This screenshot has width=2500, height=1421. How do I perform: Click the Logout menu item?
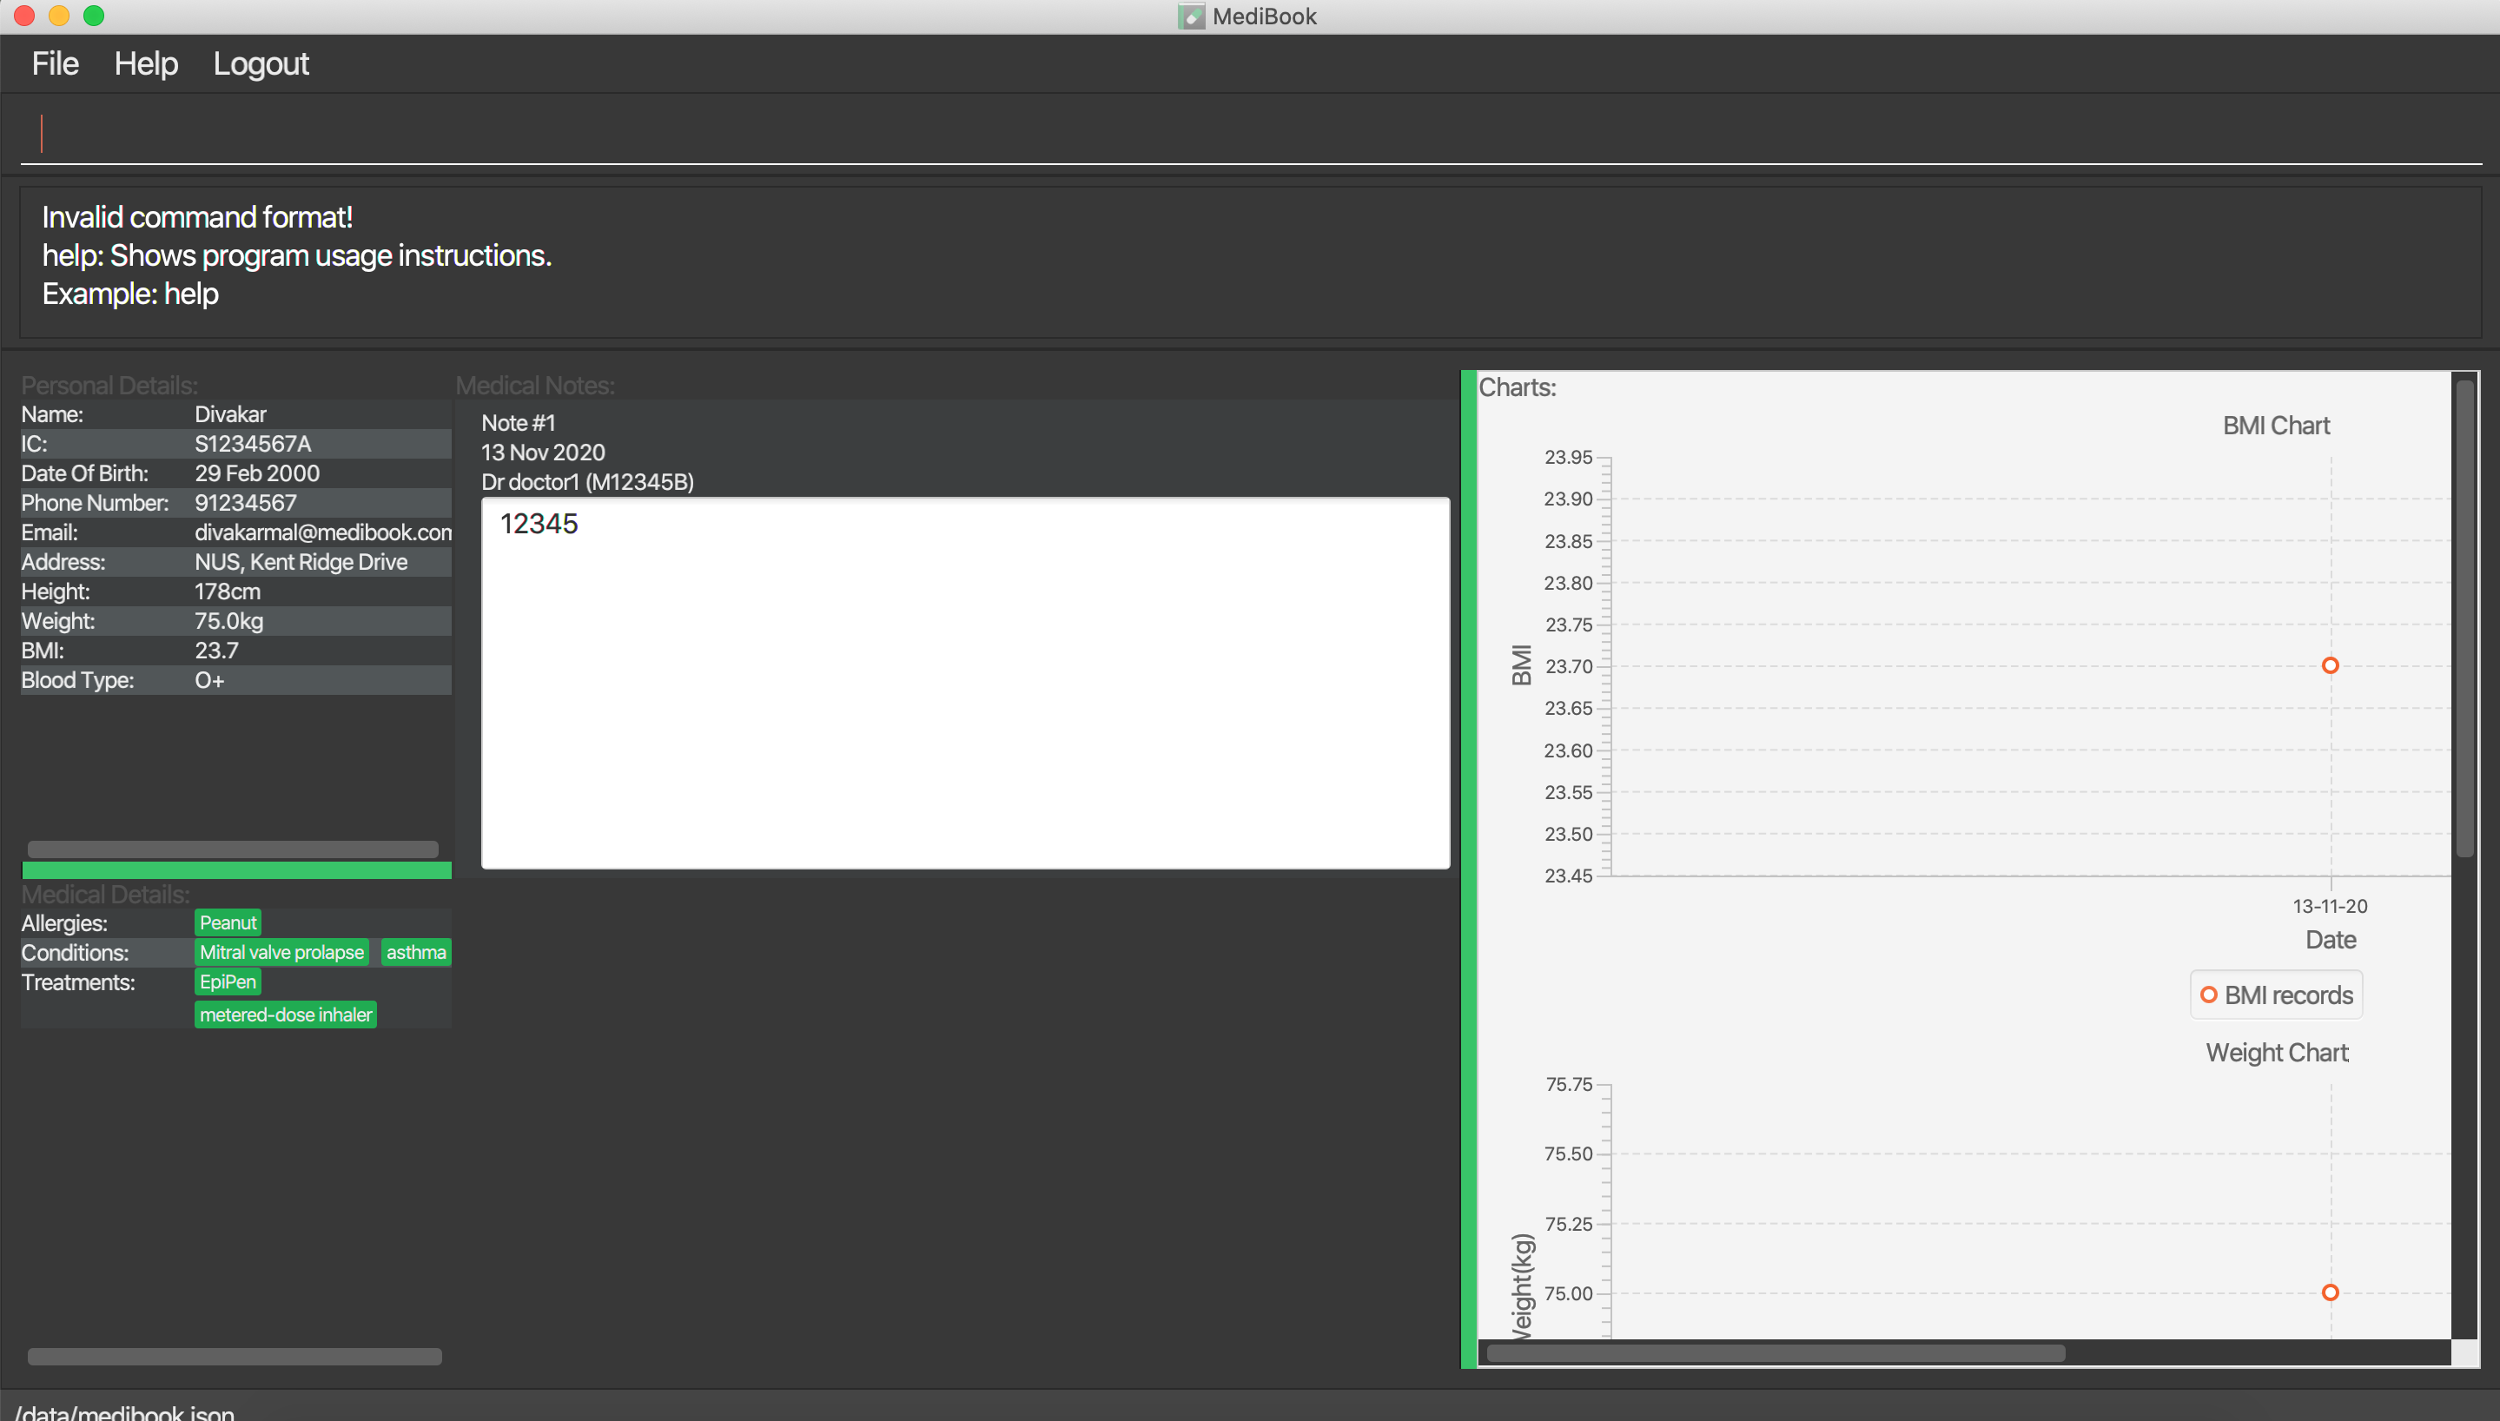pos(261,64)
